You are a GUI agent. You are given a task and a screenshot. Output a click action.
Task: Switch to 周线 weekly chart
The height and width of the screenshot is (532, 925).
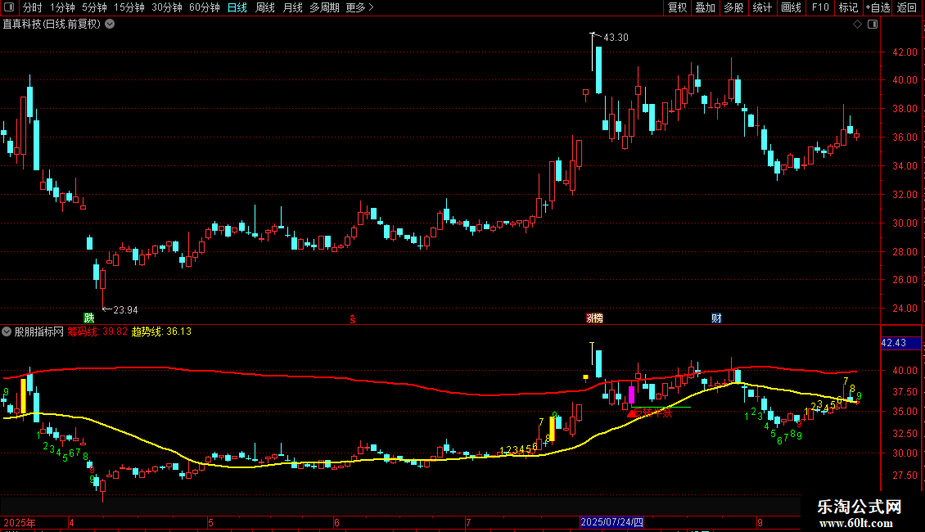(265, 7)
